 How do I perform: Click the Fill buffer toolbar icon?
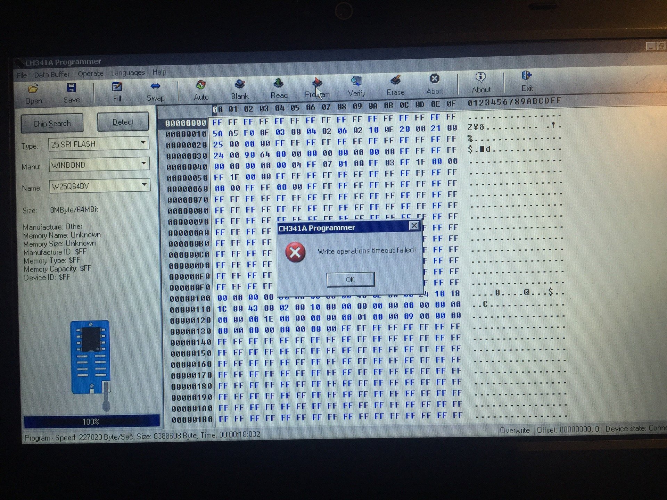pyautogui.click(x=117, y=92)
